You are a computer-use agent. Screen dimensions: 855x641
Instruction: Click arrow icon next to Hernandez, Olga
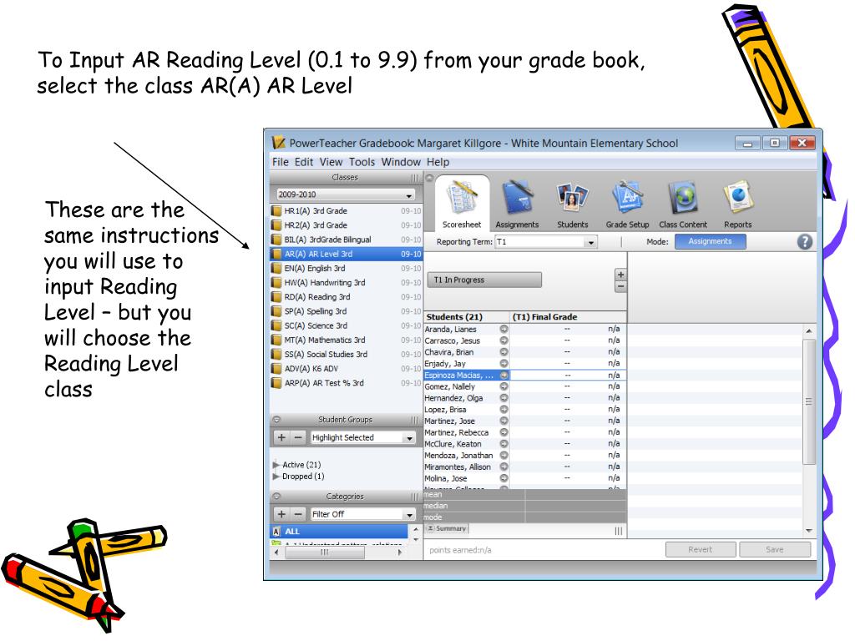503,398
